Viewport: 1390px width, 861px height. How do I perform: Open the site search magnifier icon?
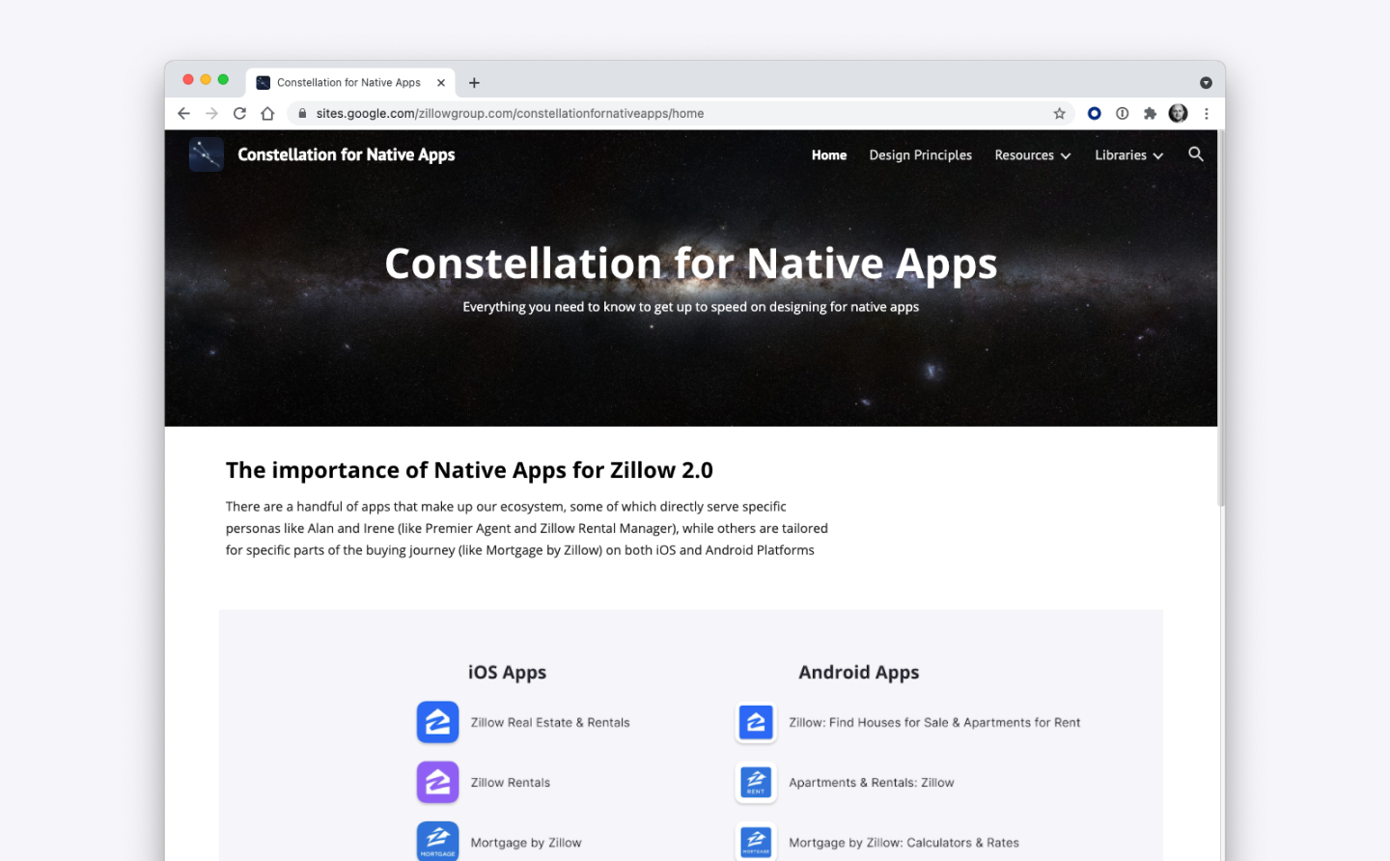[1196, 154]
